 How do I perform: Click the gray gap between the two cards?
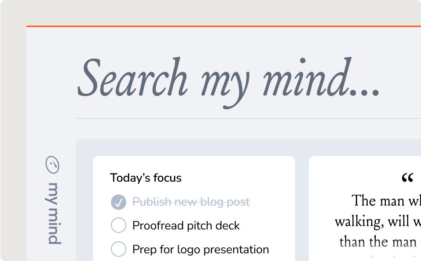[302, 205]
